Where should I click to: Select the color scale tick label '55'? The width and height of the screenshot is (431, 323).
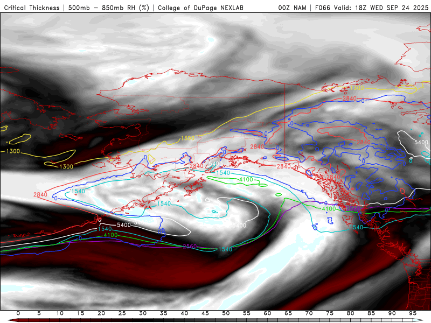point(247,313)
